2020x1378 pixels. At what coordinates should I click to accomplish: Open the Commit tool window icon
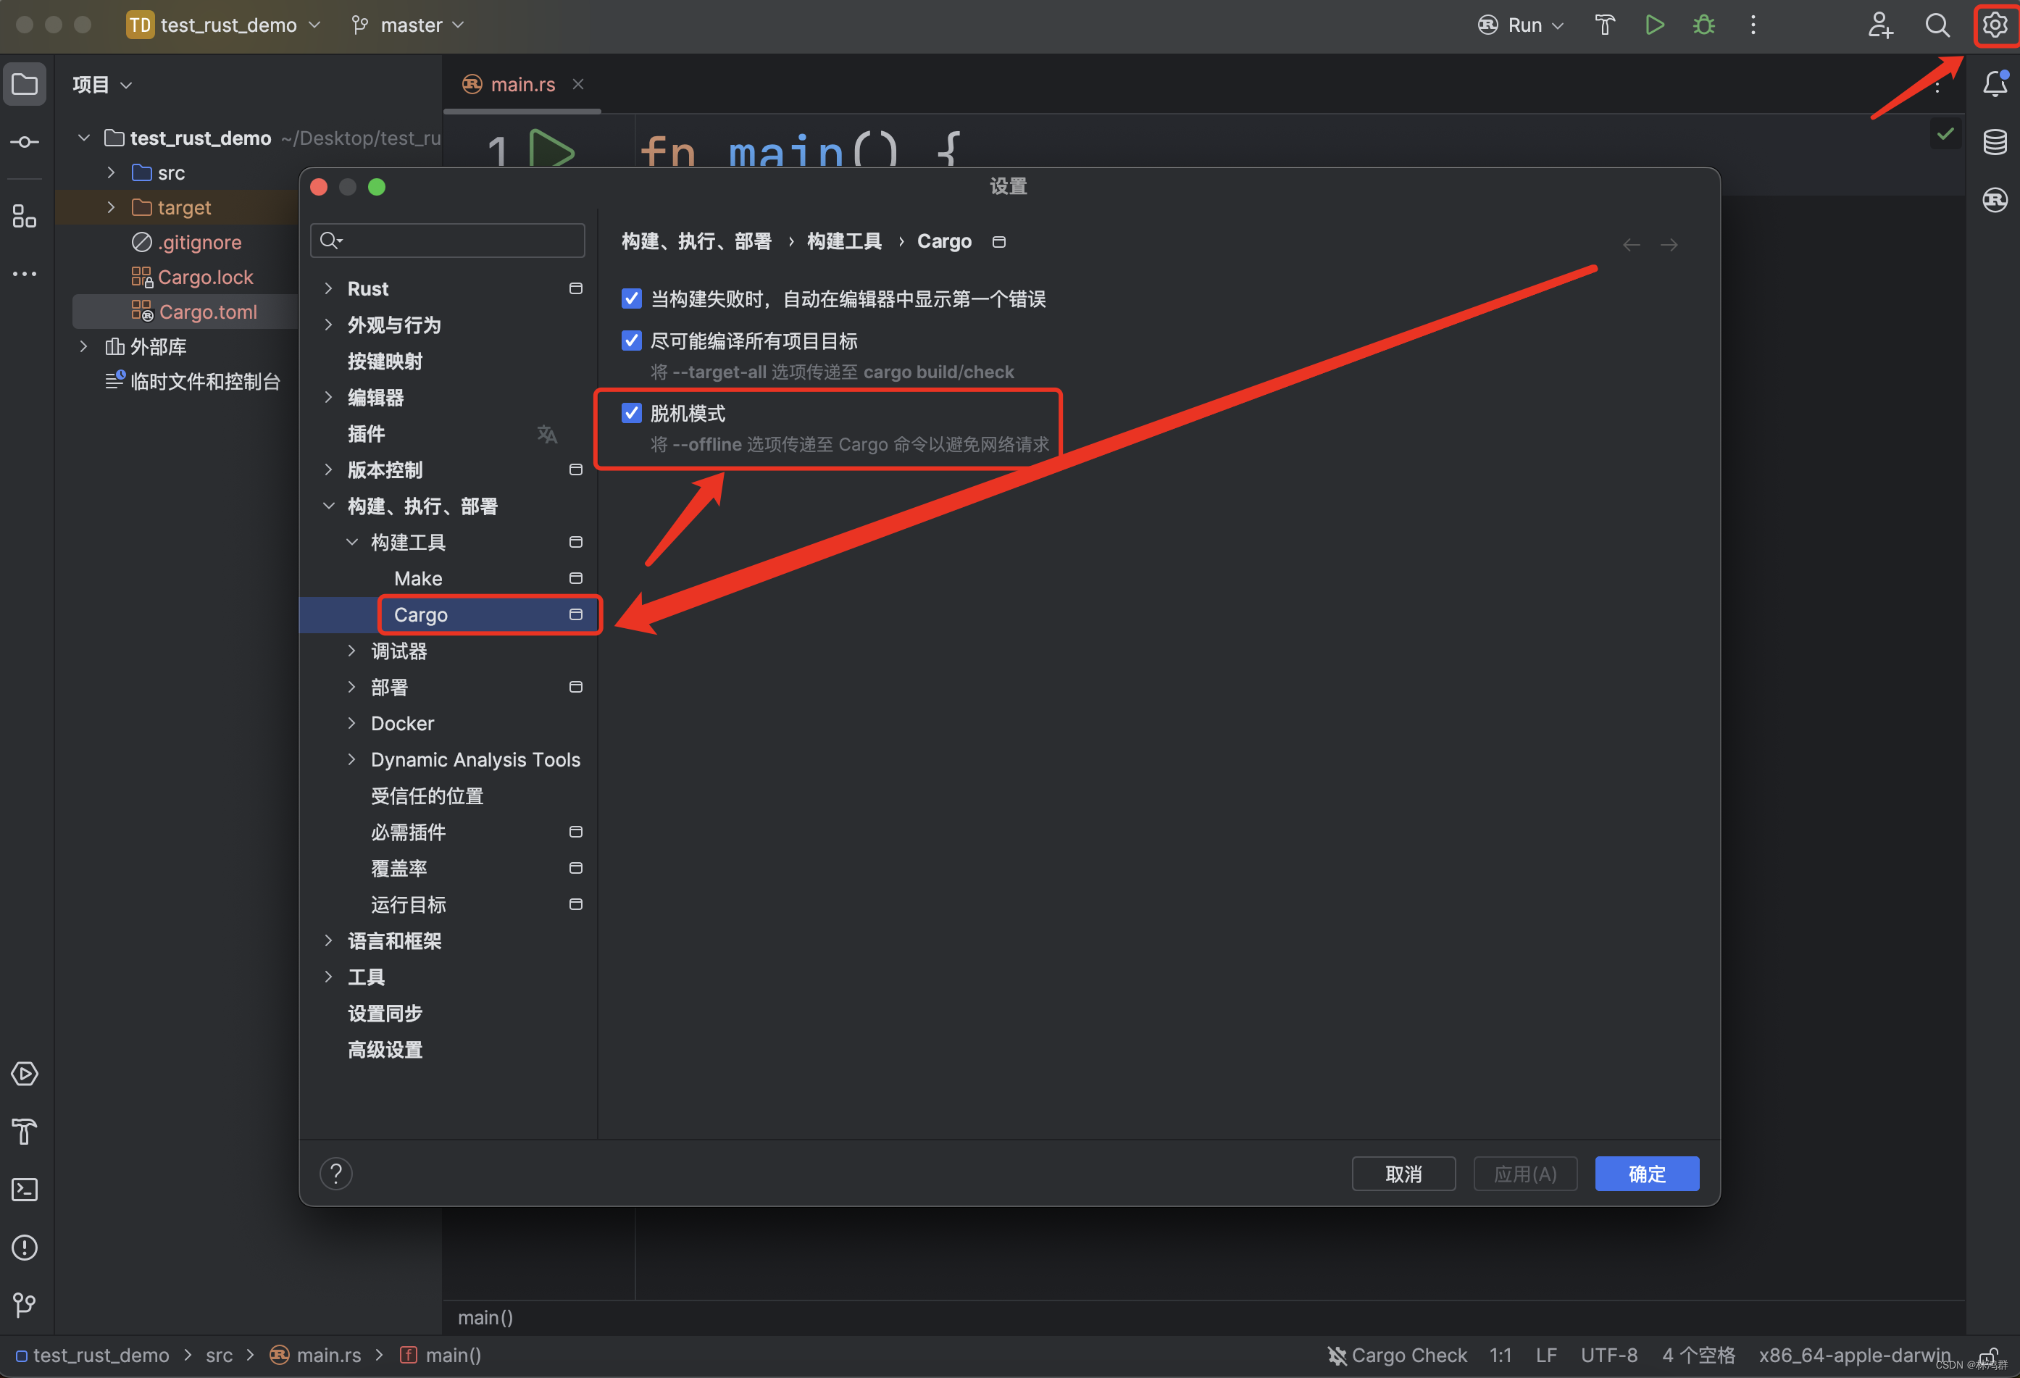point(25,141)
